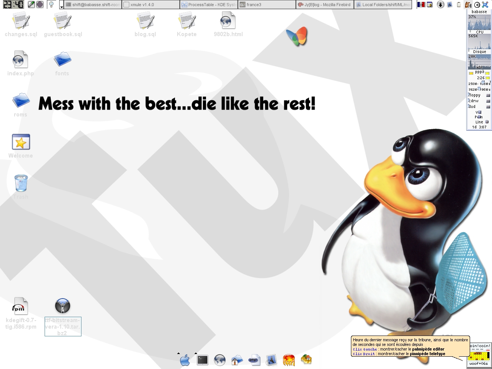492x369 pixels.
Task: Open the globe web browser dock icon
Action: point(219,360)
